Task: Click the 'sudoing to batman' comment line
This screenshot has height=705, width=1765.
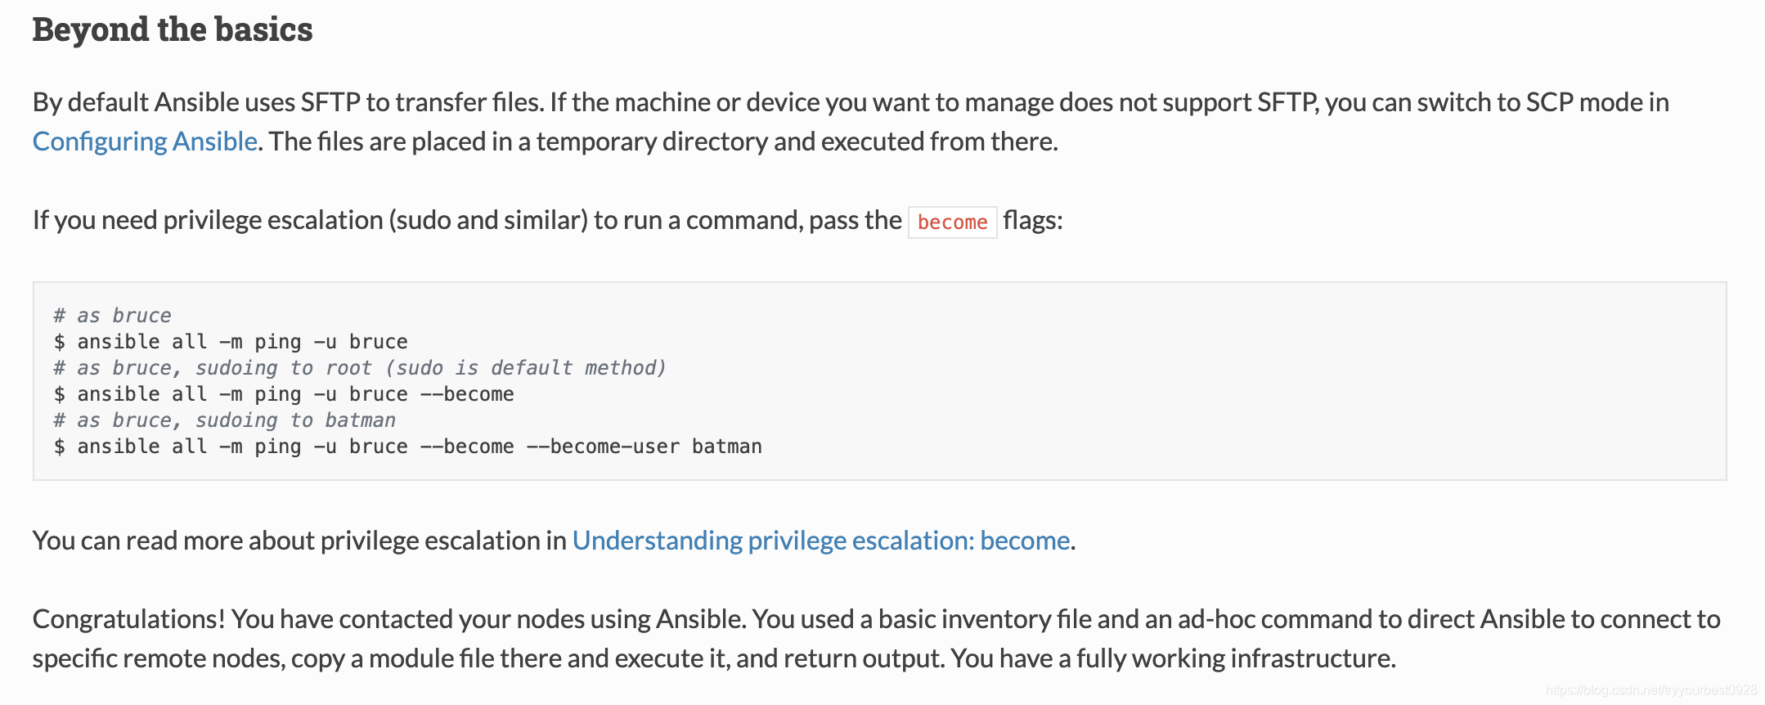Action: [225, 420]
